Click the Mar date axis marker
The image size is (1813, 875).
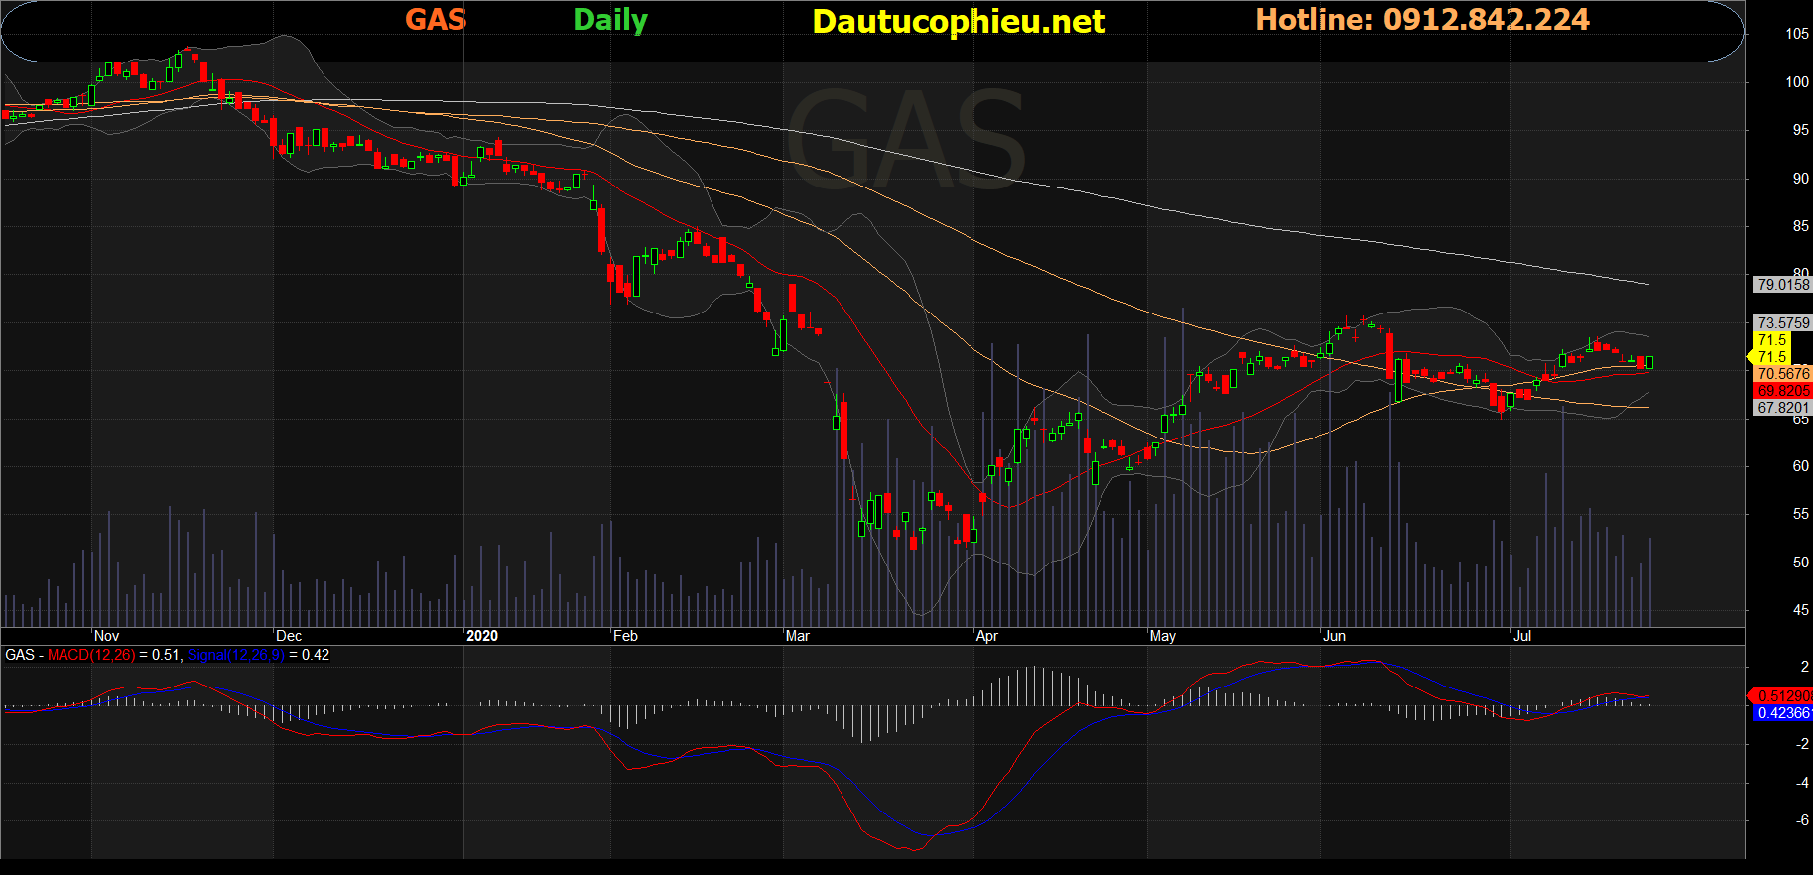point(797,636)
